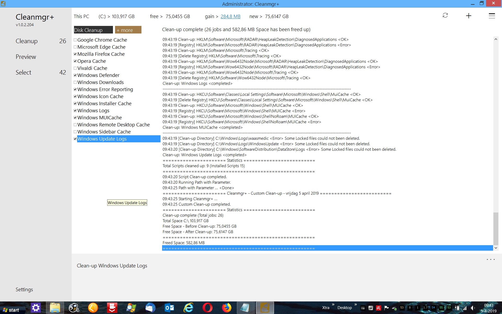The image size is (502, 314).
Task: Click the 284,8 MB gain link
Action: (230, 16)
